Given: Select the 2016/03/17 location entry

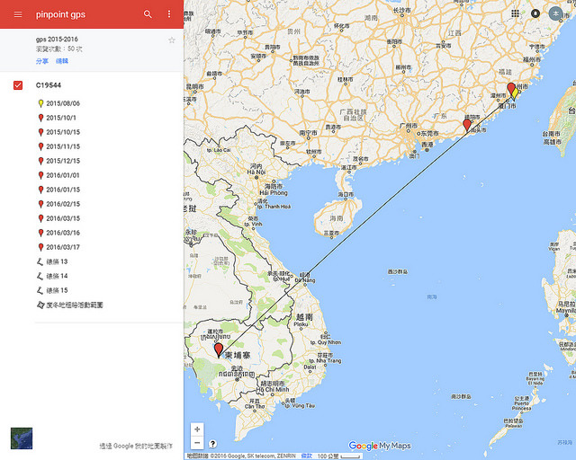Looking at the screenshot, I should pos(63,247).
